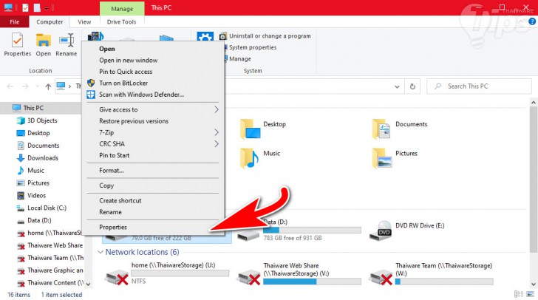Click home (U:) network drive icon
Image resolution: width=538 pixels, height=300 pixels.
click(117, 276)
